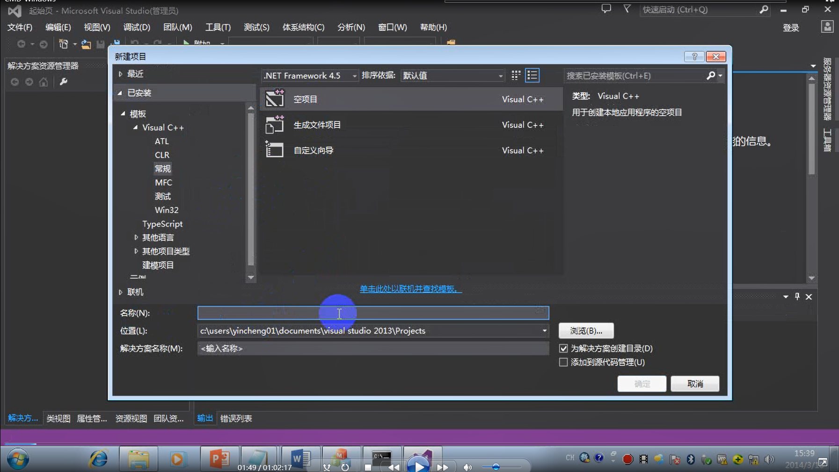Pin the output panel with the pushpin

[797, 296]
